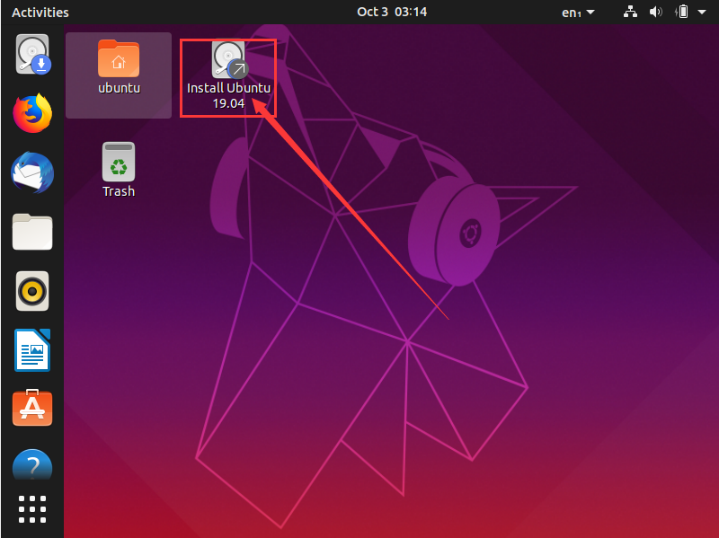Launch the Rhythmbox music player
Image resolution: width=719 pixels, height=538 pixels.
click(32, 291)
